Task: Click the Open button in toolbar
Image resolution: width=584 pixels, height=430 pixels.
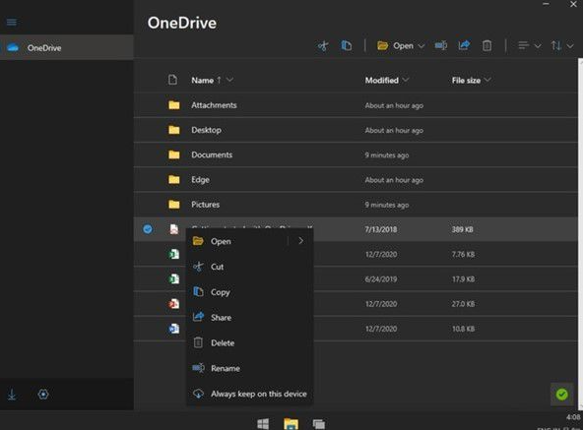Action: point(395,45)
